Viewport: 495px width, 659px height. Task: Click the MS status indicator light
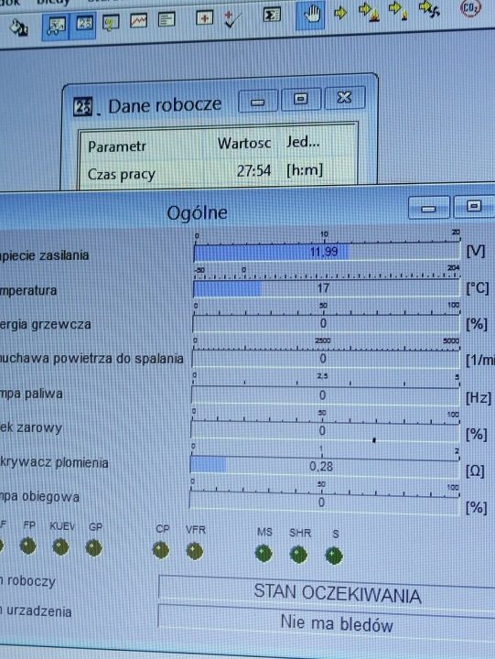click(264, 553)
